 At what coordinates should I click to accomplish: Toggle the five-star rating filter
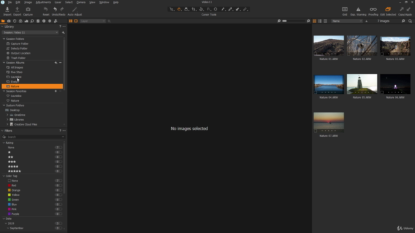click(59, 171)
